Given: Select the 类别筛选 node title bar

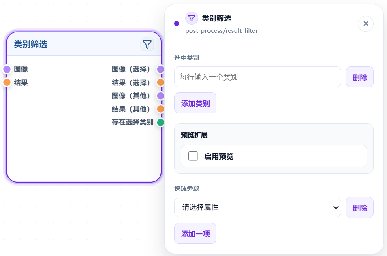Looking at the screenshot, I should click(x=84, y=45).
